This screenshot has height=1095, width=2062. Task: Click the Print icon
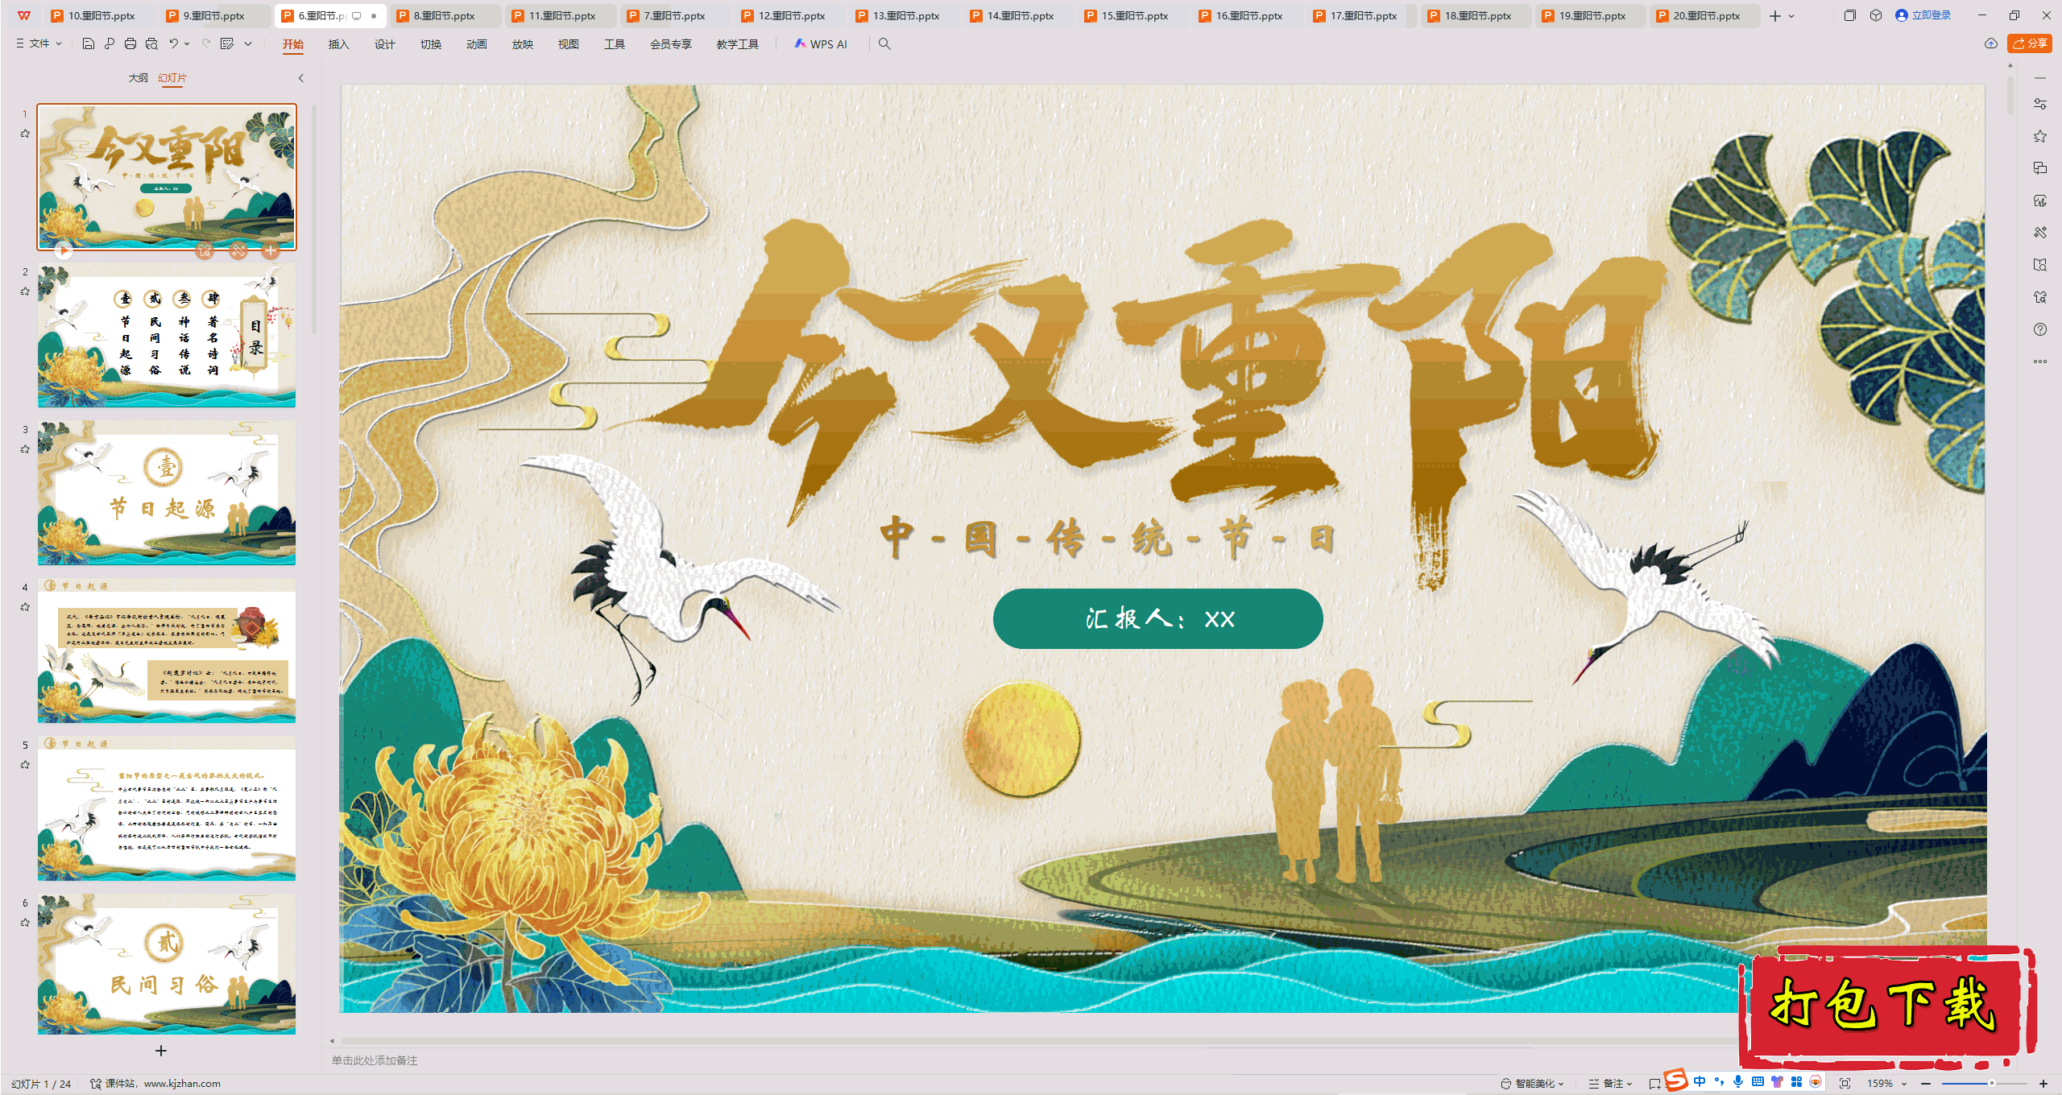pyautogui.click(x=130, y=43)
